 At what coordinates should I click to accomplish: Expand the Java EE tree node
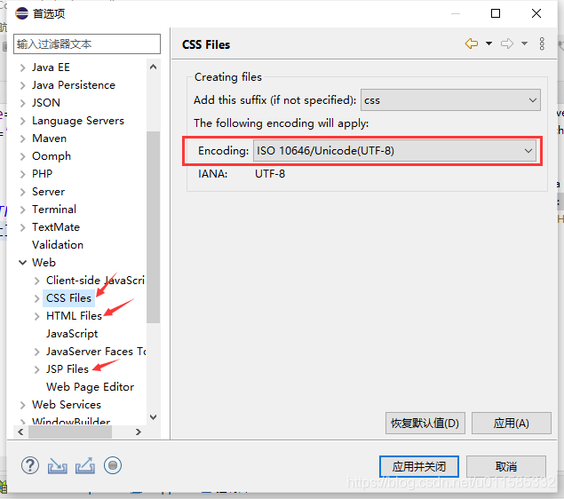point(23,67)
